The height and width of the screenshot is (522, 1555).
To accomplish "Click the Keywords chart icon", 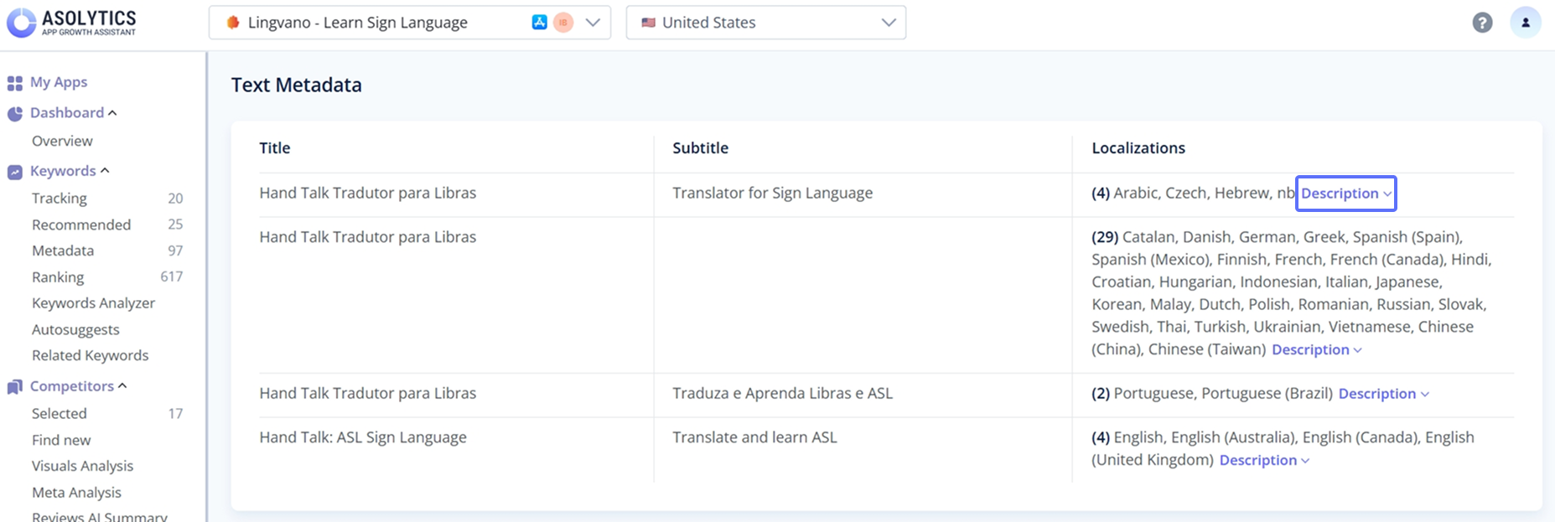I will (x=14, y=172).
